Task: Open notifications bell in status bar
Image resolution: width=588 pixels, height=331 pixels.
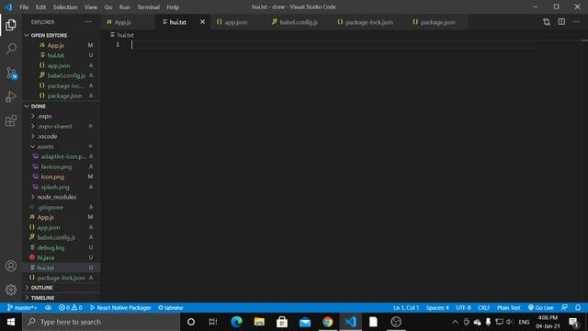Action: [x=578, y=308]
